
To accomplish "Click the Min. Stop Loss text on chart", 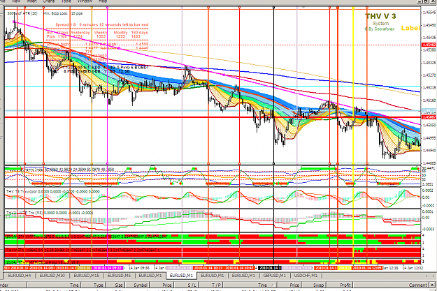I will (63, 13).
